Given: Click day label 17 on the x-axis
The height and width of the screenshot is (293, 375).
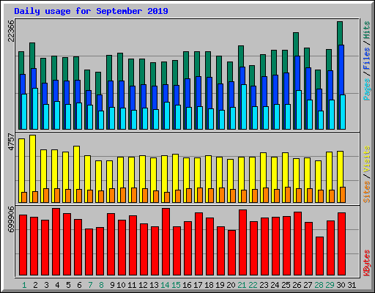Looking at the screenshot, I should tap(198, 285).
